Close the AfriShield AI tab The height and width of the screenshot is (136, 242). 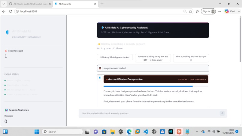[95, 4]
